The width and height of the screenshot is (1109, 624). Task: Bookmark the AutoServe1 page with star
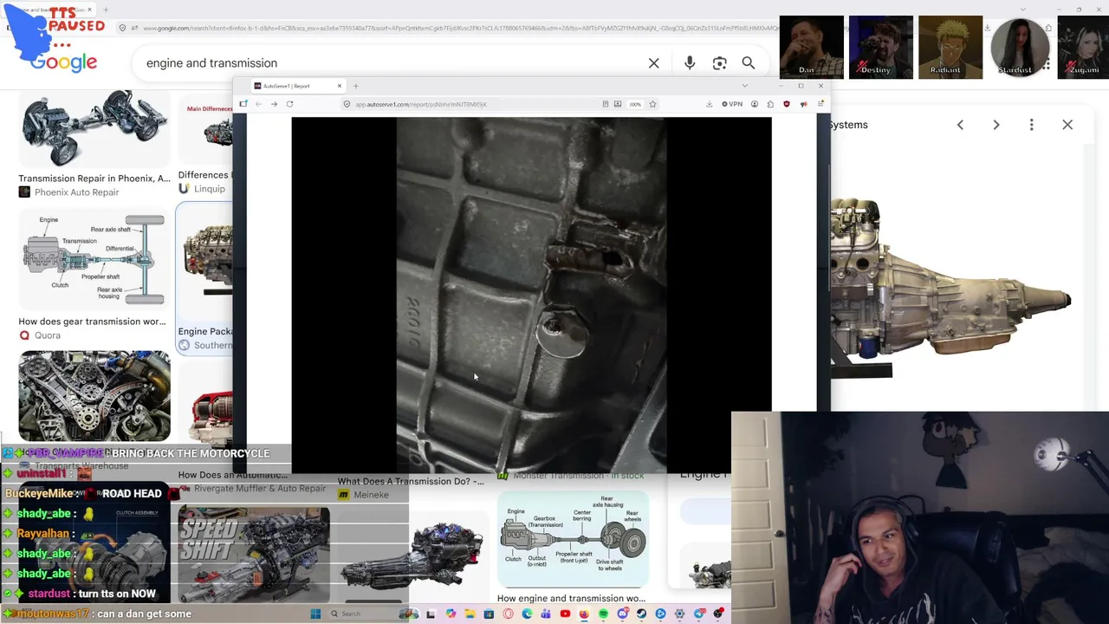(652, 104)
